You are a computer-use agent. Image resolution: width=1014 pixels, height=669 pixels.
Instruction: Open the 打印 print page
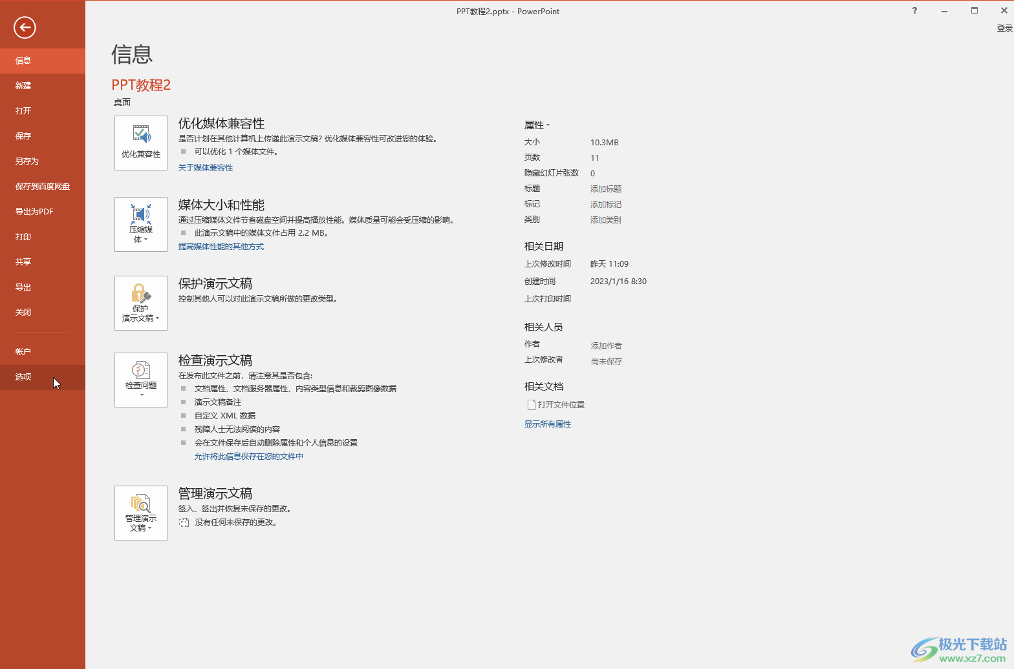pos(43,237)
